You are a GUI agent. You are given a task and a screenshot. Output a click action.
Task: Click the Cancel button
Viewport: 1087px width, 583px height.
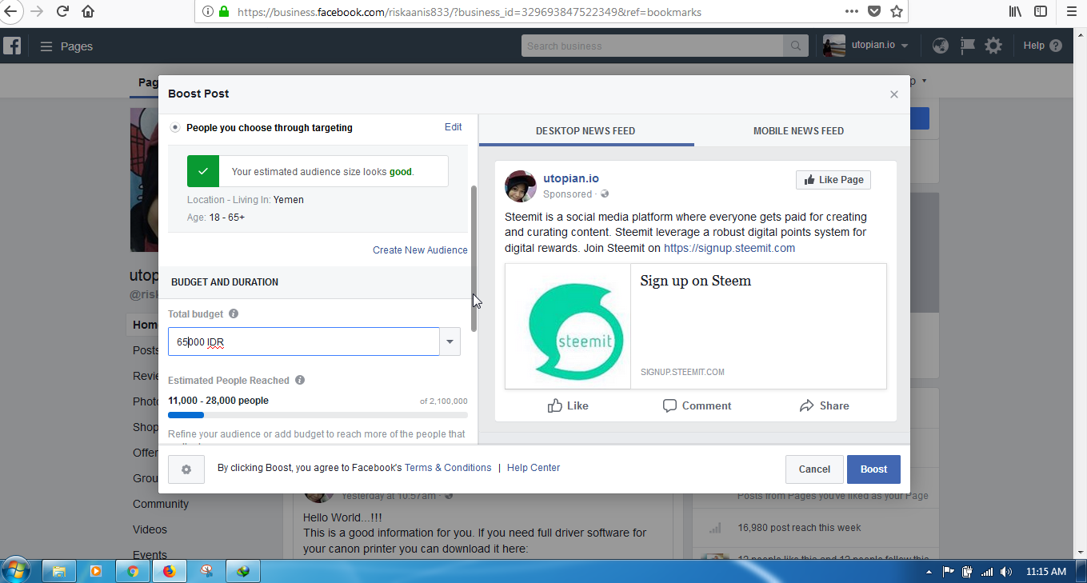[x=814, y=469]
